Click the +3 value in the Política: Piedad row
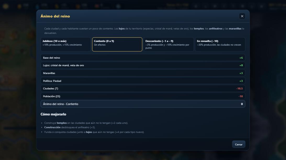Viewport: 286px width, 160px height. pyautogui.click(x=241, y=81)
